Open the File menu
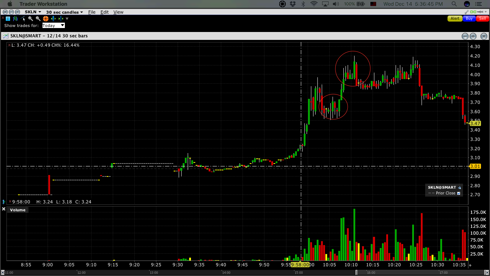The width and height of the screenshot is (490, 276). click(x=92, y=12)
